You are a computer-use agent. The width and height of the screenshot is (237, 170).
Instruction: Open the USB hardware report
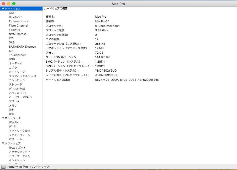coord(12,59)
